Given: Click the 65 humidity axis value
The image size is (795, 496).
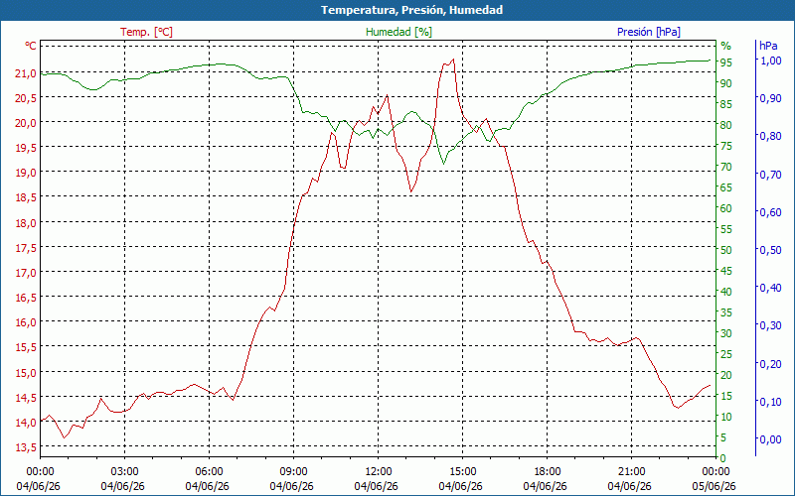Looking at the screenshot, I should coord(726,187).
